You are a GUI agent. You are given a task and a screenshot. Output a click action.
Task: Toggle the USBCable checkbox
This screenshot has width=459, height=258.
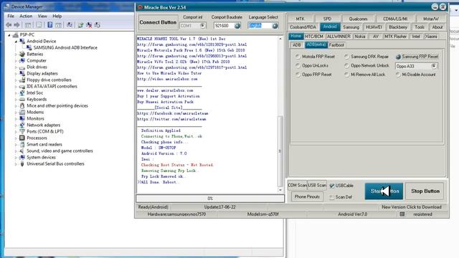click(331, 186)
